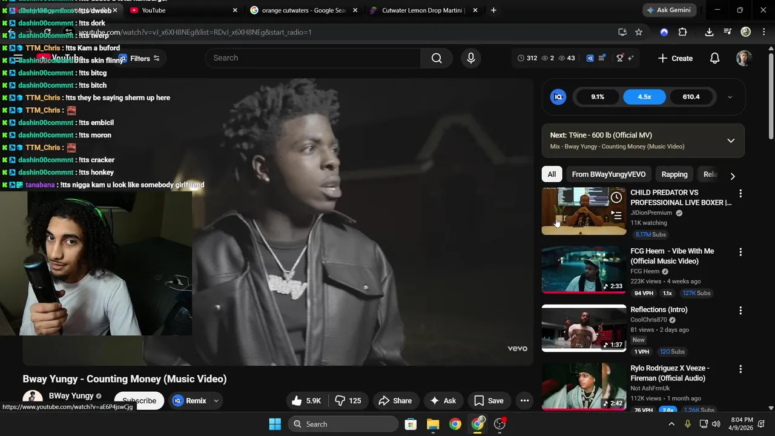Open more options for Rylo Rodriguez video
Viewport: 775px width, 436px height.
pyautogui.click(x=740, y=369)
